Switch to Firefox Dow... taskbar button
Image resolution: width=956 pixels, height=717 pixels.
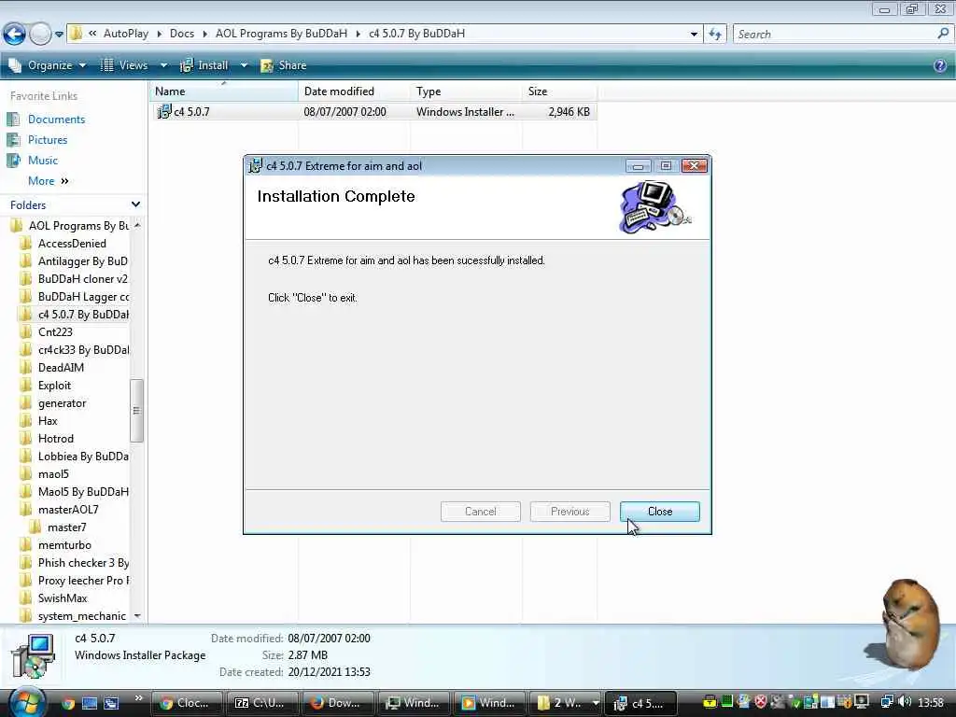(x=337, y=703)
